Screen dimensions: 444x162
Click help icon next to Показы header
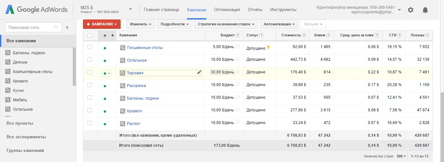[x=427, y=35]
